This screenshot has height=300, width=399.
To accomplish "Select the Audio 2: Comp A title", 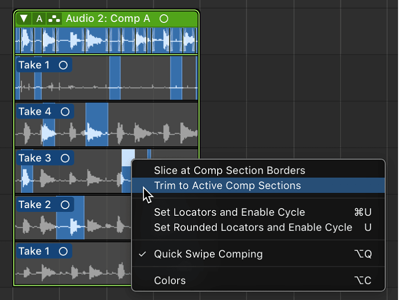I will (108, 19).
